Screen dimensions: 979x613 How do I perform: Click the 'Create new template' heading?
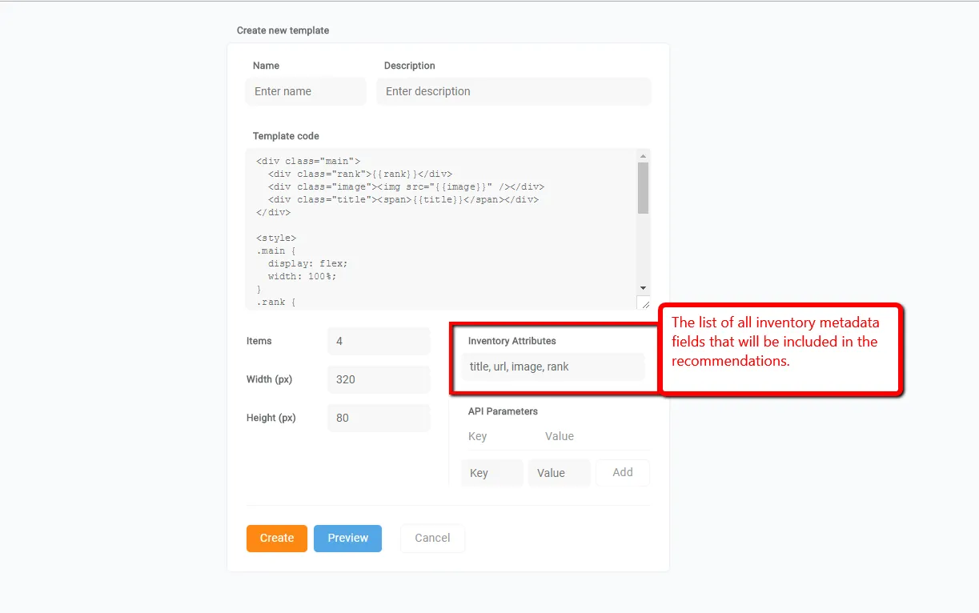pos(283,30)
